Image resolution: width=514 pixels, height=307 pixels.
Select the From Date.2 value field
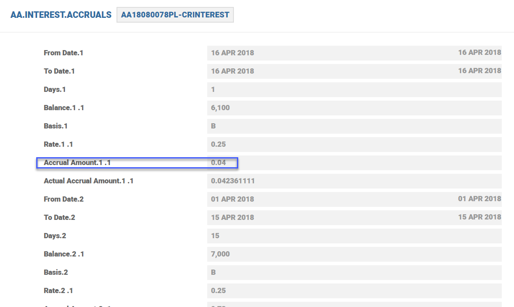pyautogui.click(x=354, y=199)
